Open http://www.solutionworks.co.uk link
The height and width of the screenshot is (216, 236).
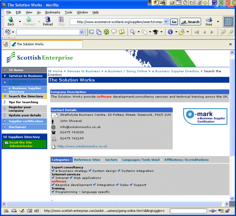pos(82,146)
